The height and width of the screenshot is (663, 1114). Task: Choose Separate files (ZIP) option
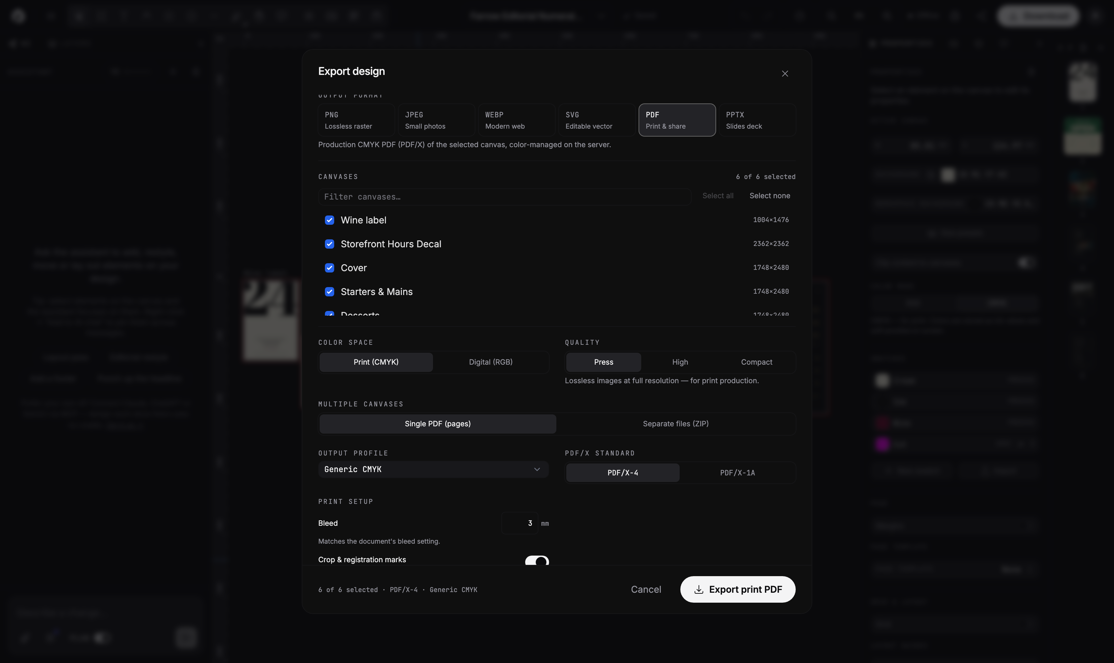pyautogui.click(x=675, y=424)
